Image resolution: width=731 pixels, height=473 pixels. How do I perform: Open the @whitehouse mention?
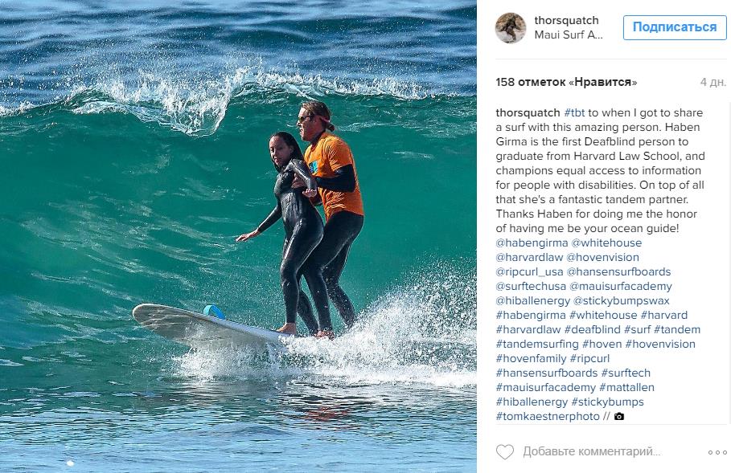click(x=606, y=243)
